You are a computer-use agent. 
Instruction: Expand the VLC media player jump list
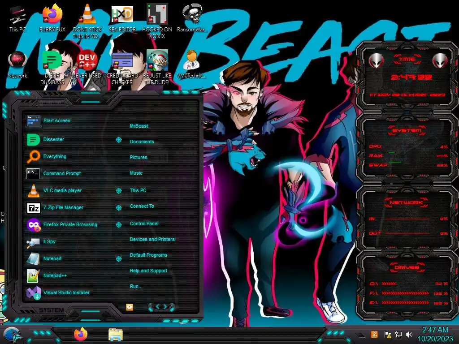[x=118, y=191]
